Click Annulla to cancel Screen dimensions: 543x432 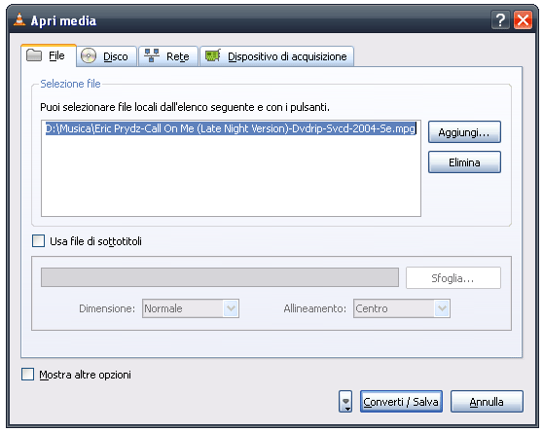point(487,402)
